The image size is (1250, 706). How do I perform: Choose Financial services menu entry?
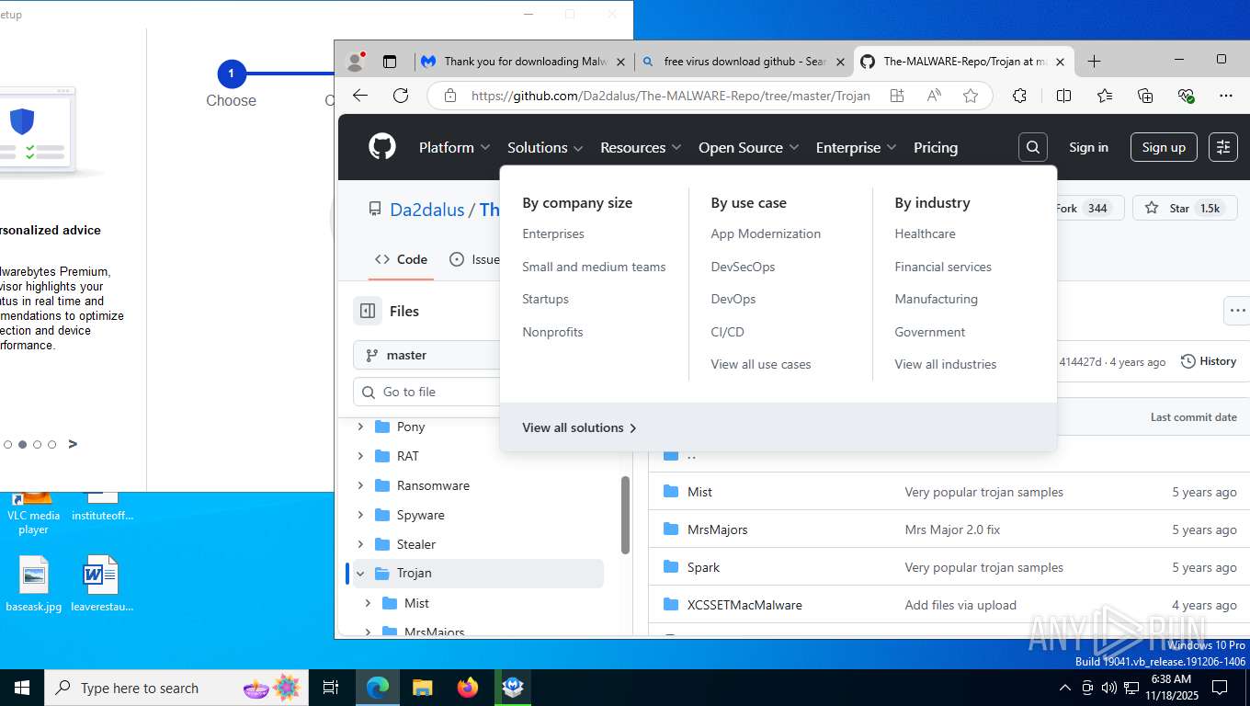pos(943,267)
